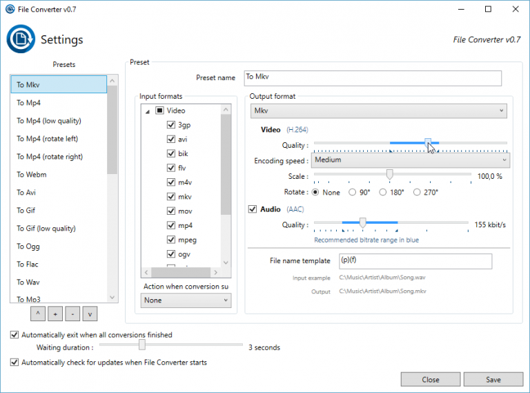
Task: Toggle the Video group checkbox
Action: [x=159, y=111]
